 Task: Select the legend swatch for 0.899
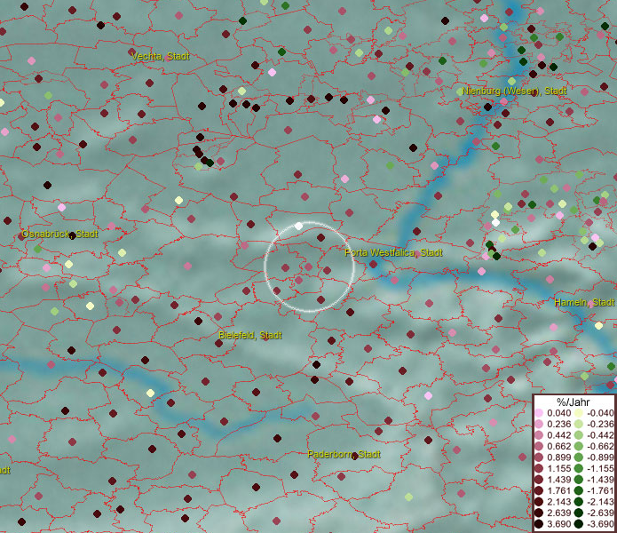click(539, 457)
